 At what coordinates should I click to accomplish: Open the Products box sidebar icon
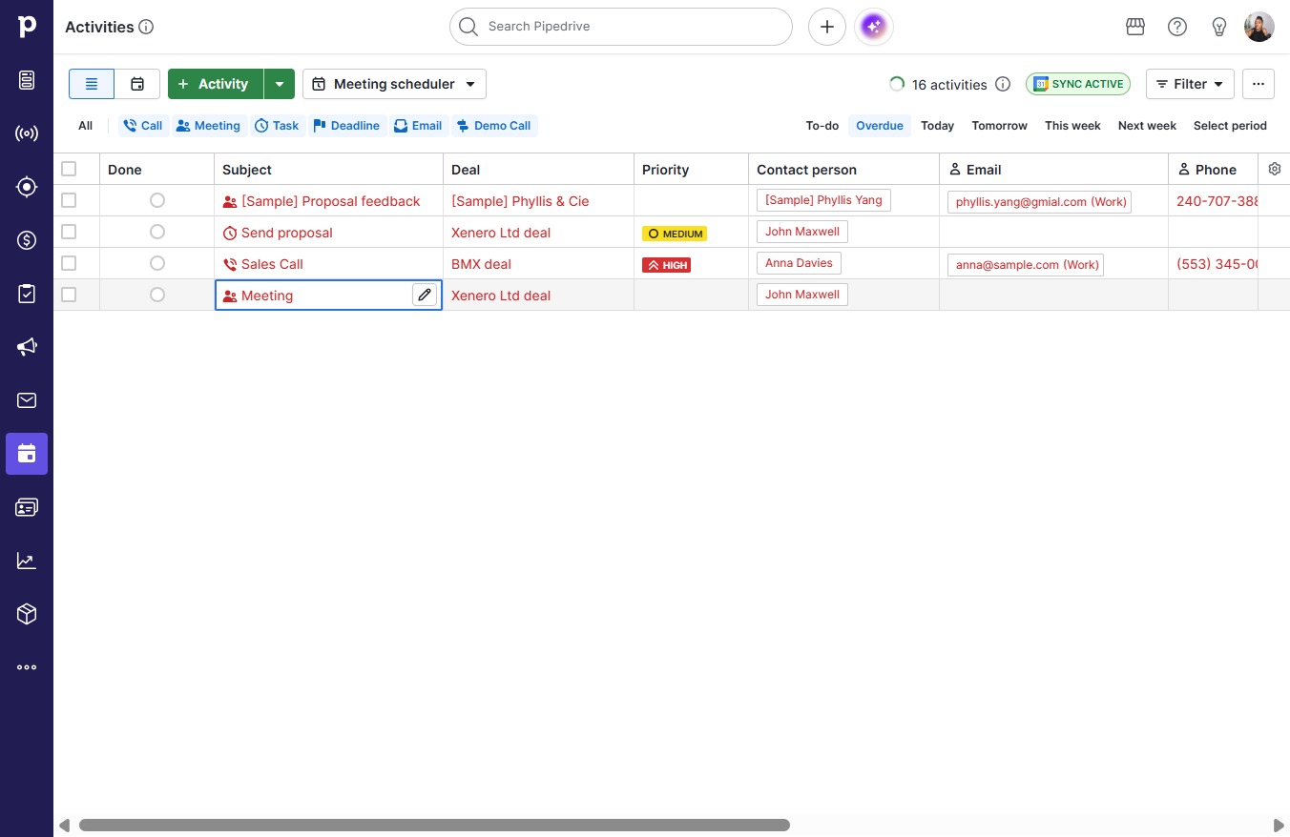27,614
